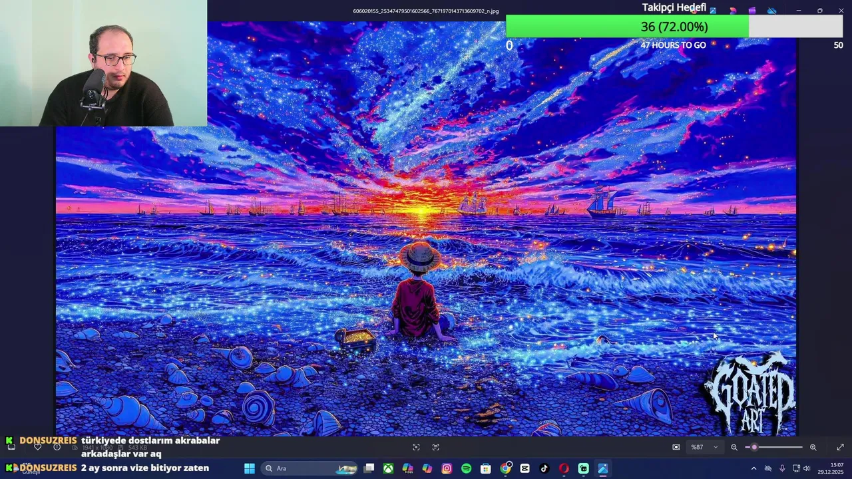Screen dimensions: 852x479
Task: Click the chat message '2 ay sonra vize bitiyor zaten'
Action: [x=145, y=468]
